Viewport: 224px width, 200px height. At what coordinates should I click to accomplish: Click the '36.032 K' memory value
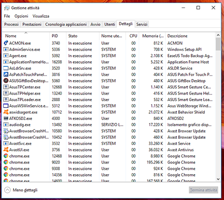156,150
